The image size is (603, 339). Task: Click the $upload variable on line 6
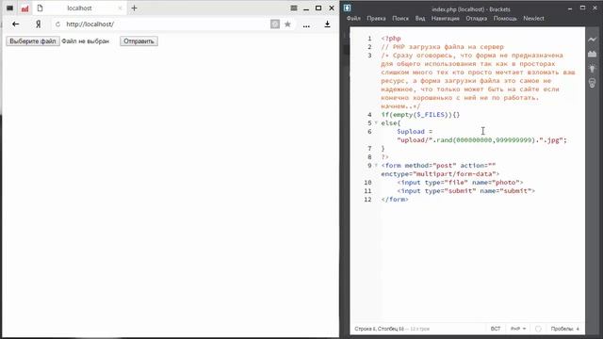411,132
